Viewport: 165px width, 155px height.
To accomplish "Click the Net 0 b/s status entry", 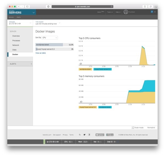I will pos(98,142).
